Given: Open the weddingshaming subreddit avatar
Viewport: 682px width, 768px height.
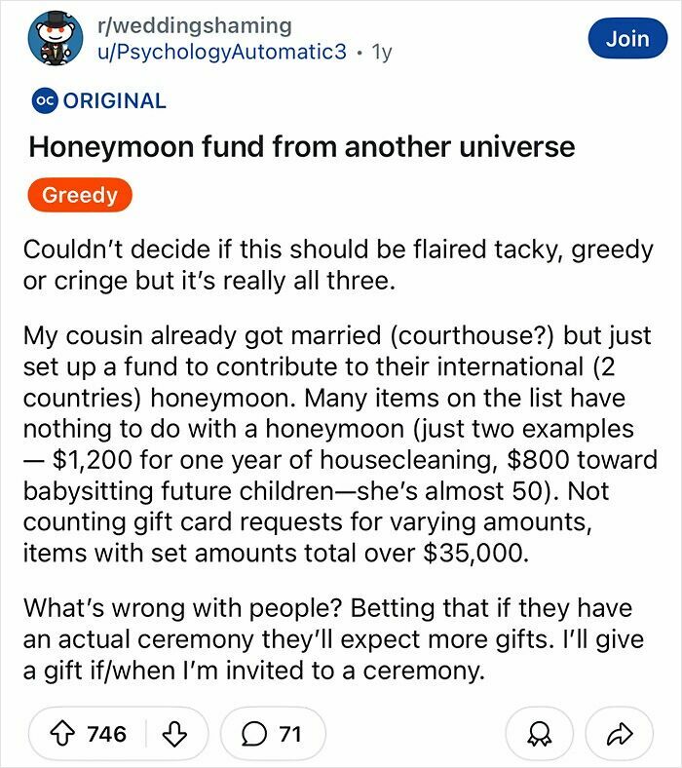Looking at the screenshot, I should (x=55, y=38).
